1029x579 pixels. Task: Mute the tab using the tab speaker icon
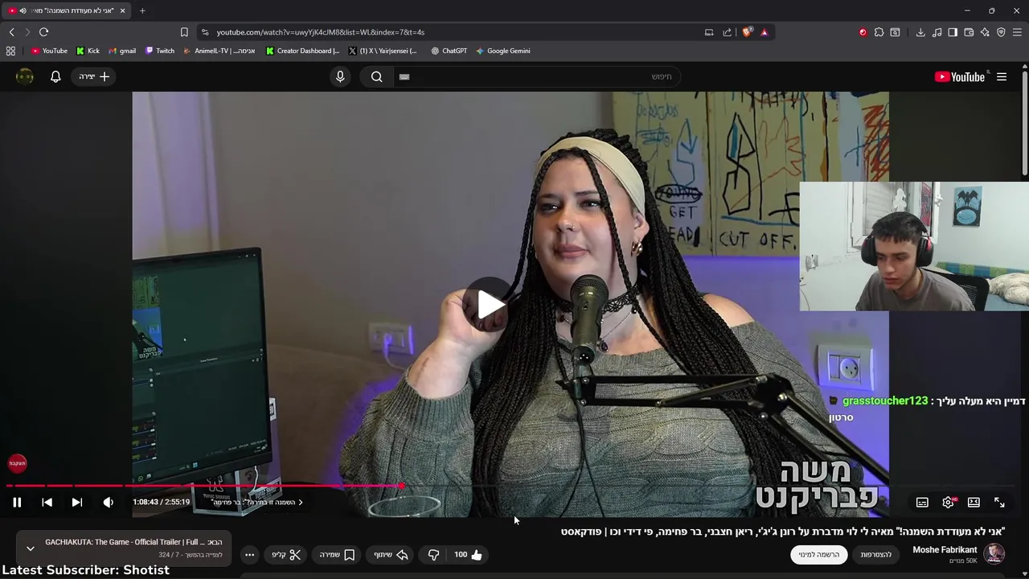pyautogui.click(x=23, y=10)
